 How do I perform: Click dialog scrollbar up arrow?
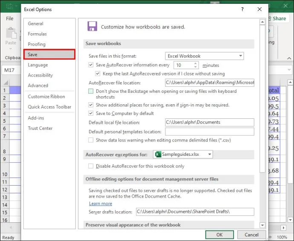[x=262, y=22]
